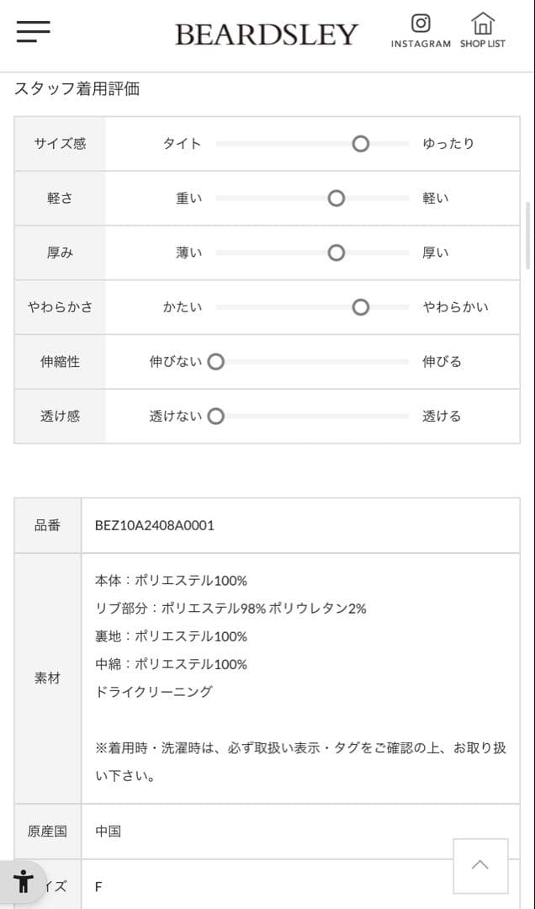Image resolution: width=535 pixels, height=909 pixels.
Task: Click the 厚み slider handle
Action: click(336, 252)
